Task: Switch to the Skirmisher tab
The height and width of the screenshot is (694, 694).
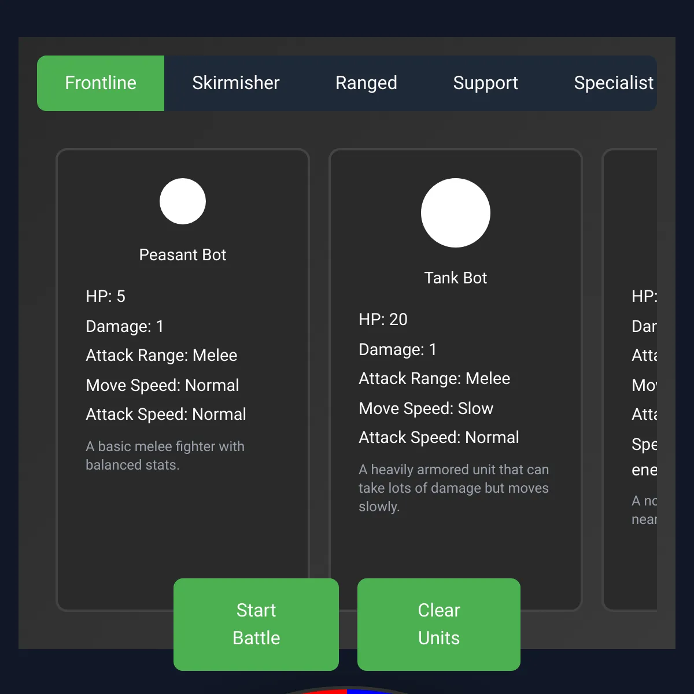Action: pyautogui.click(x=236, y=83)
